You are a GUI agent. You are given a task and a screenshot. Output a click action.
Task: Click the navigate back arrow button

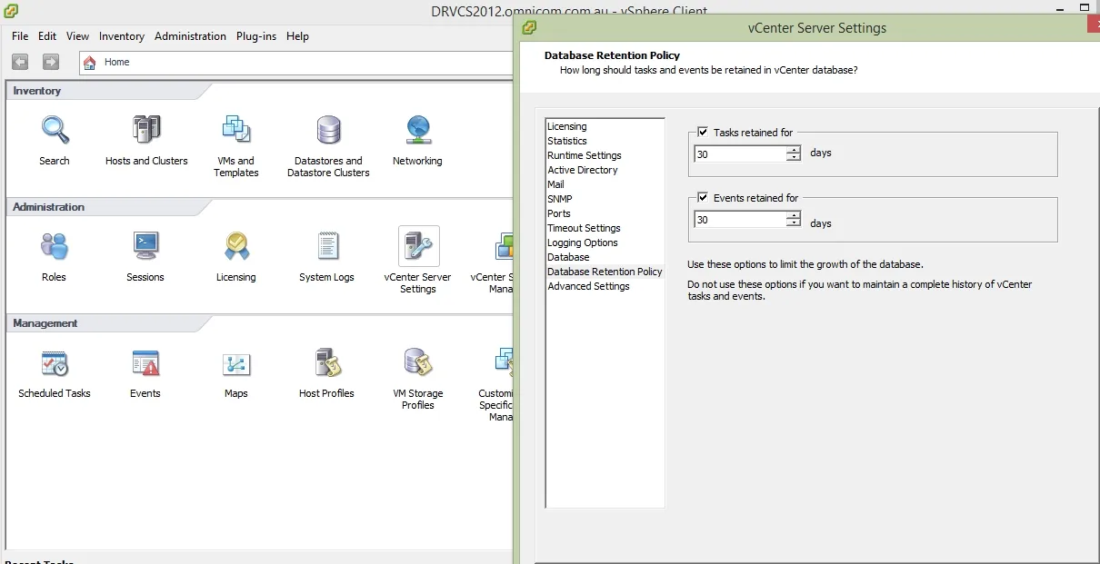pyautogui.click(x=20, y=62)
